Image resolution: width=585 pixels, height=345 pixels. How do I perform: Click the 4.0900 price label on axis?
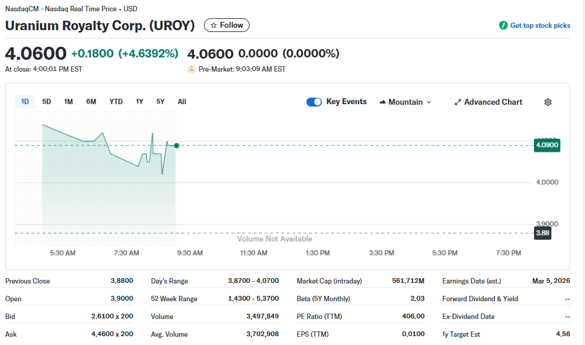click(x=546, y=145)
